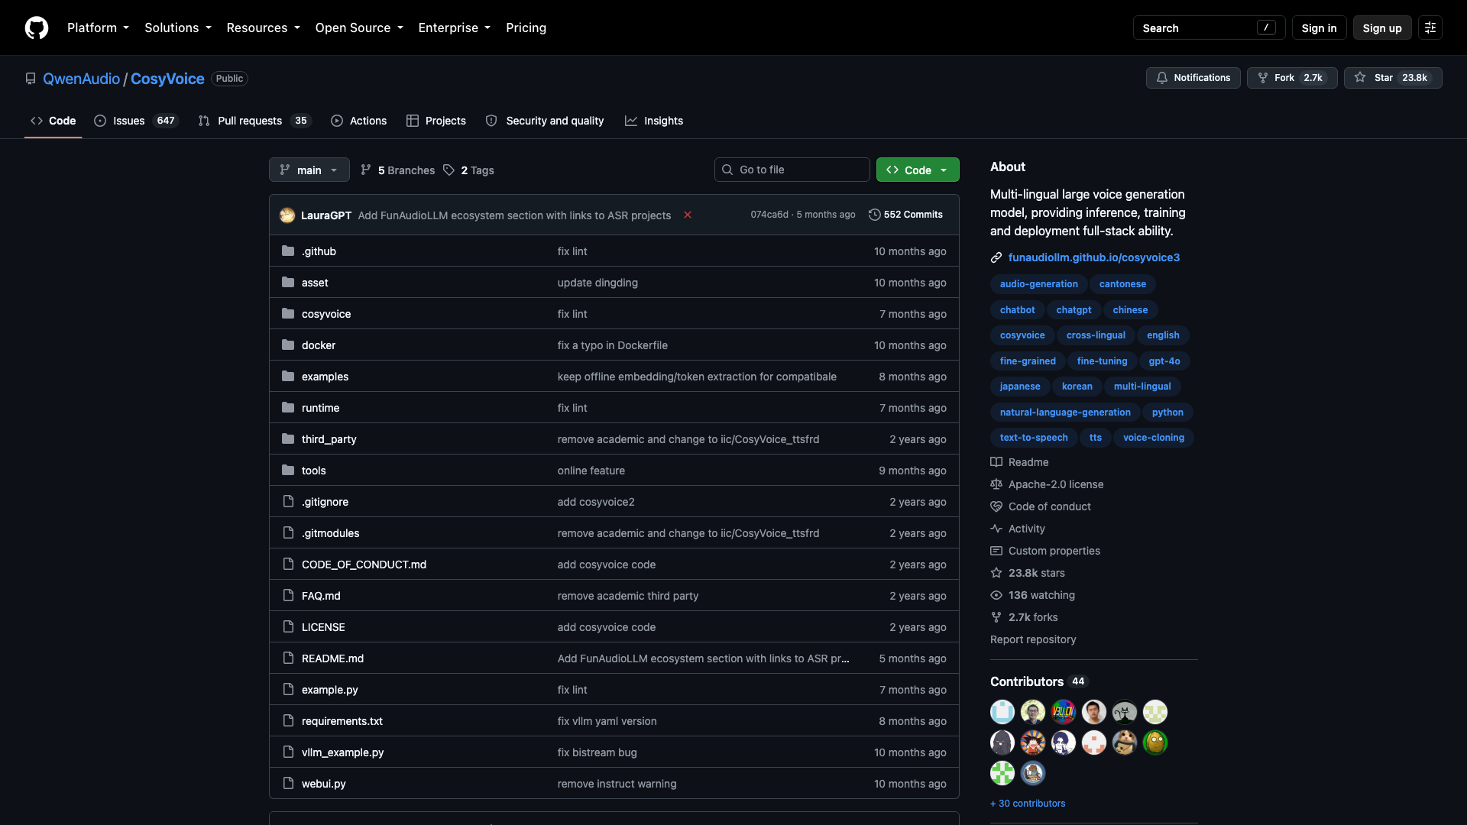Select the Code tab
The image size is (1467, 825).
53,121
